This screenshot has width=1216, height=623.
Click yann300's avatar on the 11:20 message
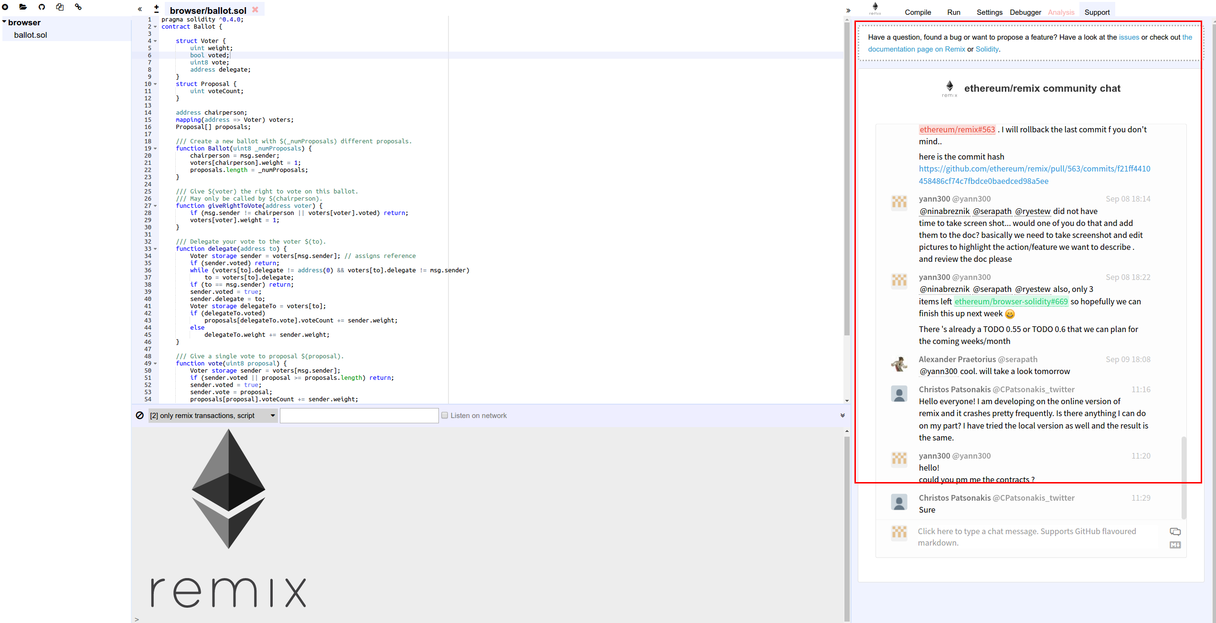point(899,459)
